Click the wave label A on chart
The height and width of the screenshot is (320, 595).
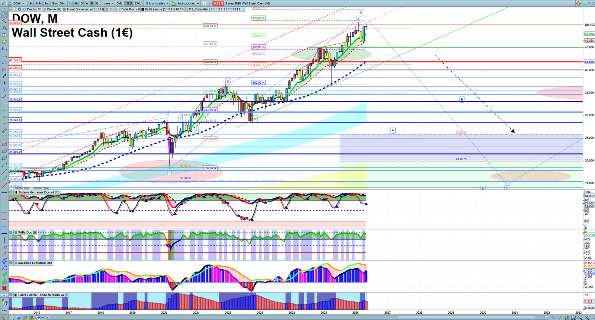pyautogui.click(x=393, y=130)
